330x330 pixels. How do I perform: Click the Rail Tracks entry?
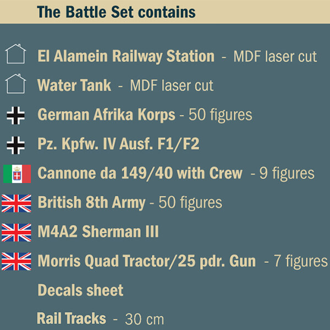click(71, 318)
